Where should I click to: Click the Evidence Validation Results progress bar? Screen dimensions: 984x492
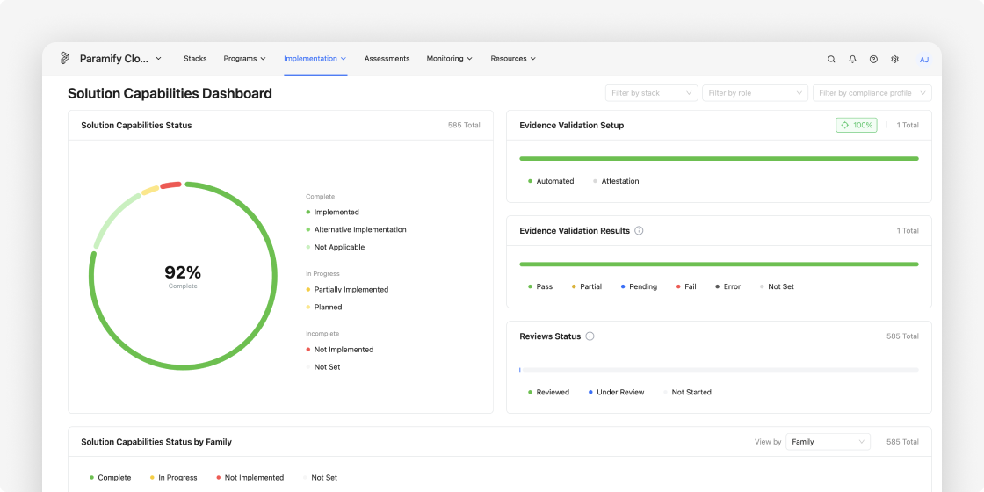(720, 264)
